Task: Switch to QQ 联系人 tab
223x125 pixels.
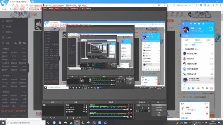Action: [198, 40]
